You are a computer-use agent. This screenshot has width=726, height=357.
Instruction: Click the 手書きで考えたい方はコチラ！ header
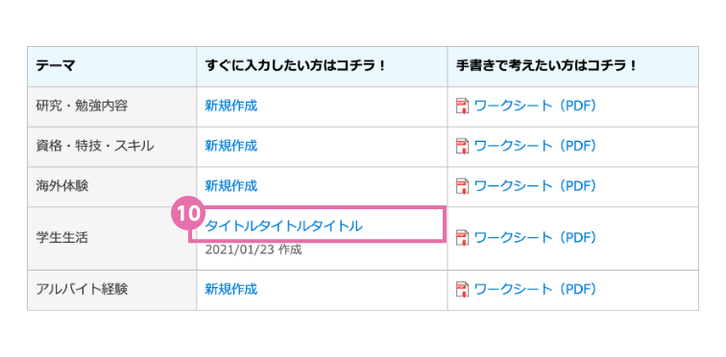572,66
